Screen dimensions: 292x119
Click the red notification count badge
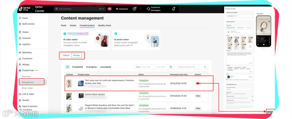pos(110,9)
